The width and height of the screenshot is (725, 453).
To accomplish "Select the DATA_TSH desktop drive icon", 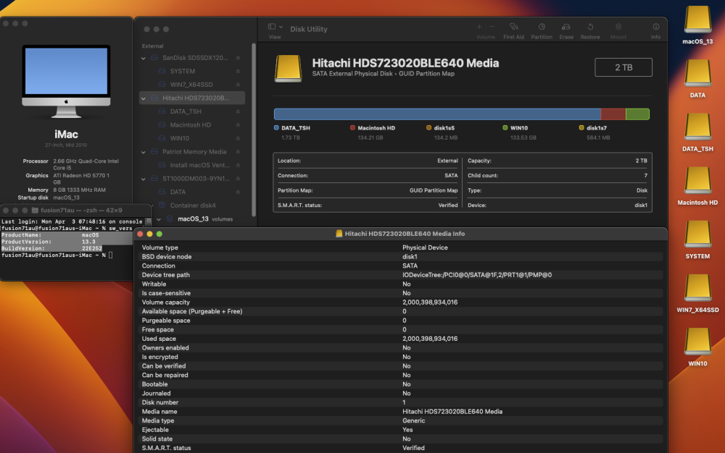I will (x=697, y=132).
